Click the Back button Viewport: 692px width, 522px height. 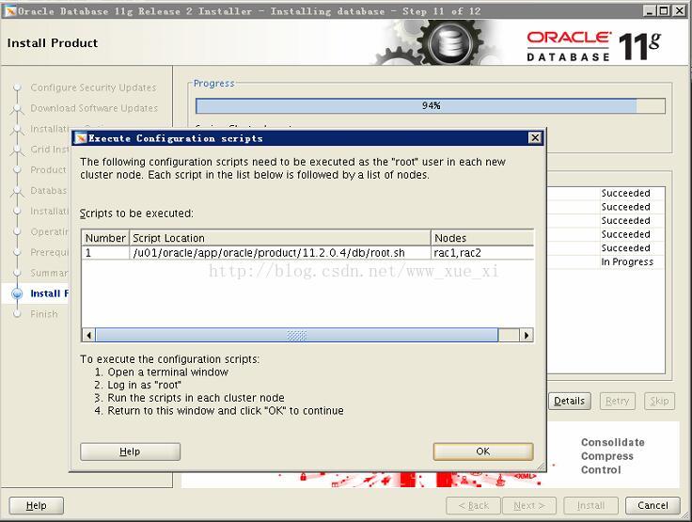(473, 505)
